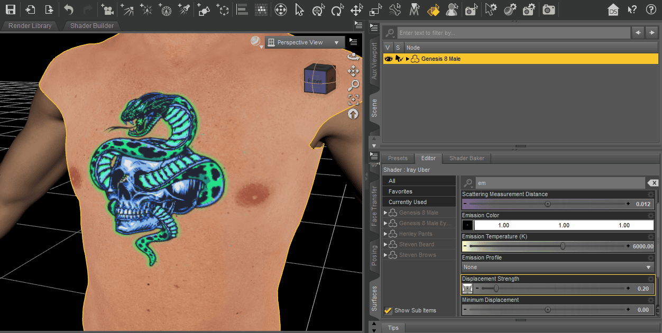Click the black Emission Color swatch
The width and height of the screenshot is (662, 333).
467,225
